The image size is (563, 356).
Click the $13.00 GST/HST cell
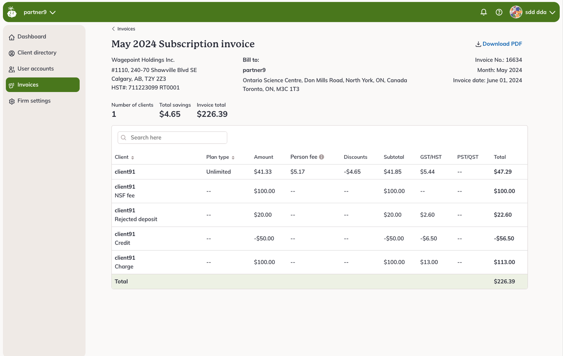coord(429,262)
